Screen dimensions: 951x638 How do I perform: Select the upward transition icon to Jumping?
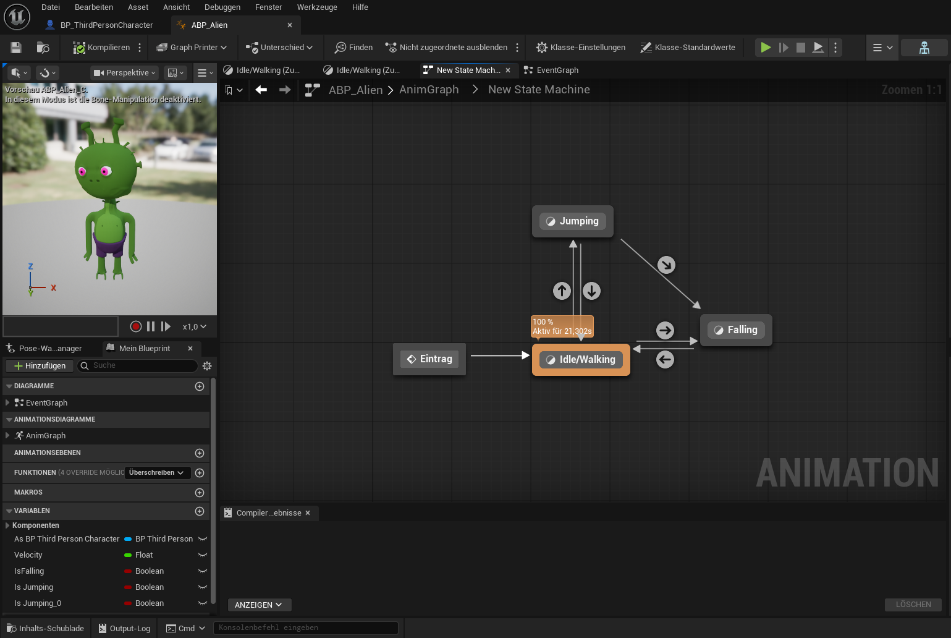coord(562,291)
